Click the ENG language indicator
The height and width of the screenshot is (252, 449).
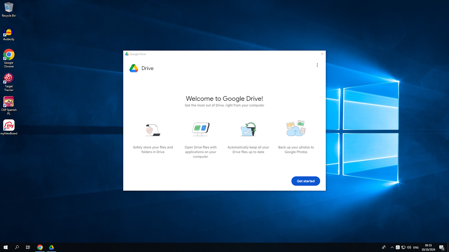416,248
